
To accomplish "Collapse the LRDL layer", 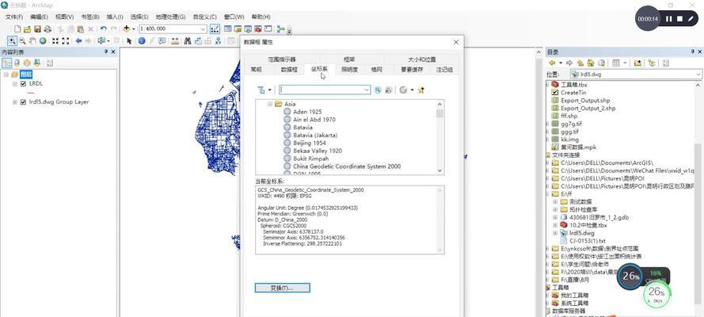I will [x=15, y=83].
